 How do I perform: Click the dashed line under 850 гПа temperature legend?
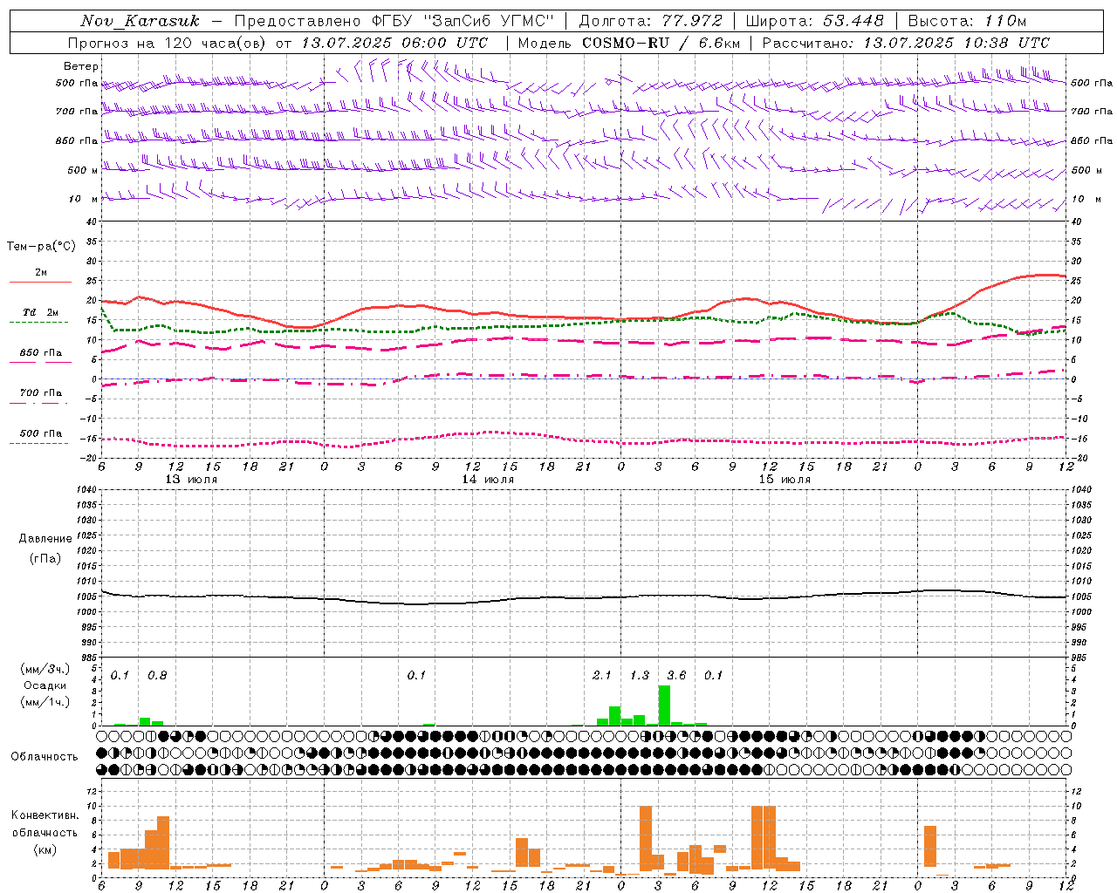39,362
